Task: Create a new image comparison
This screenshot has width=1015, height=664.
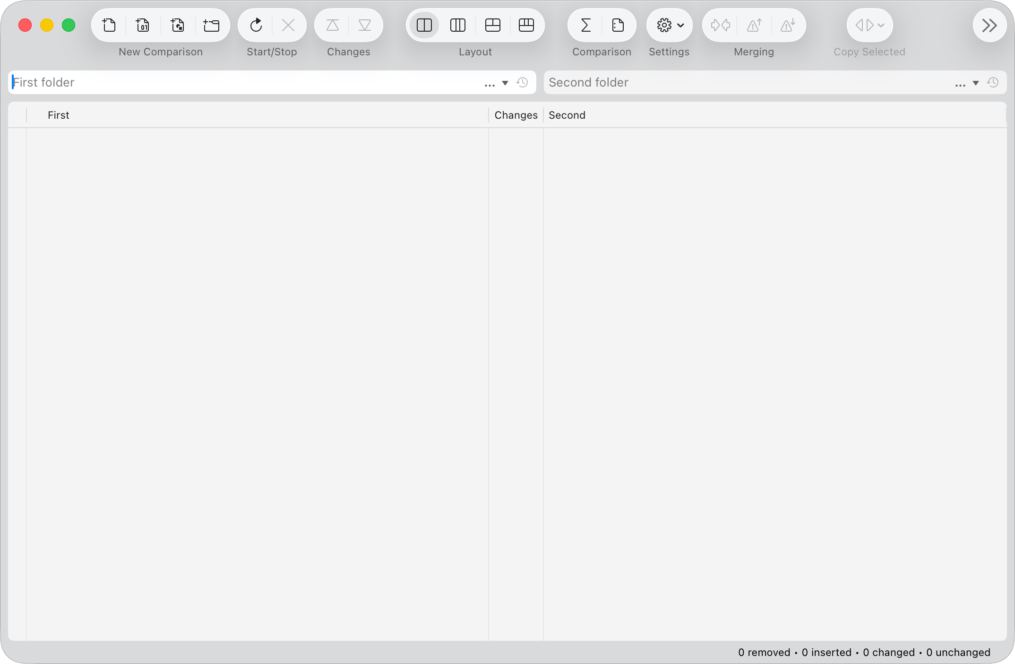Action: (x=178, y=25)
